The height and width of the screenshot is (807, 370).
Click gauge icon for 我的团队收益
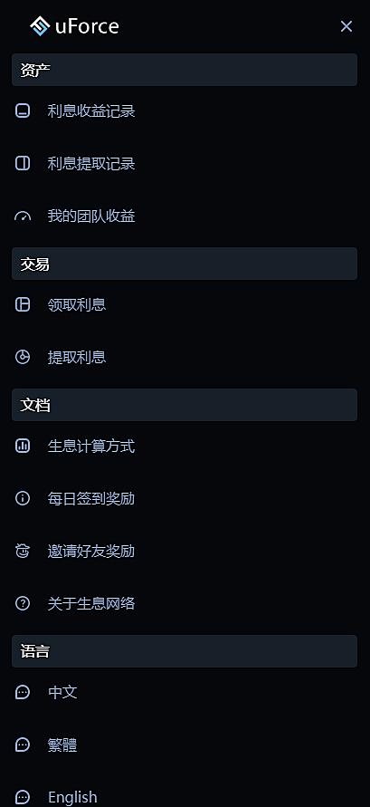point(23,216)
